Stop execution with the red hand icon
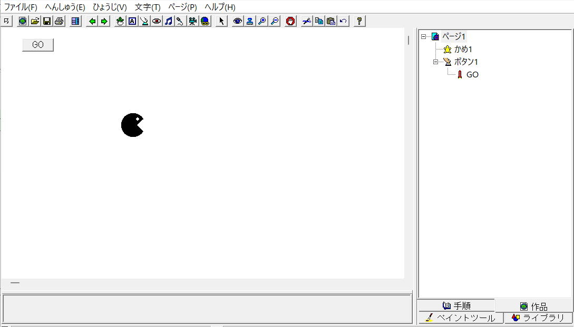The image size is (574, 327). click(290, 21)
